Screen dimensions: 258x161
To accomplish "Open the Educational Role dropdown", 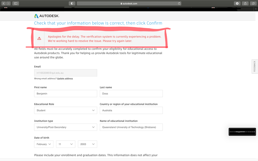I will click(66, 110).
